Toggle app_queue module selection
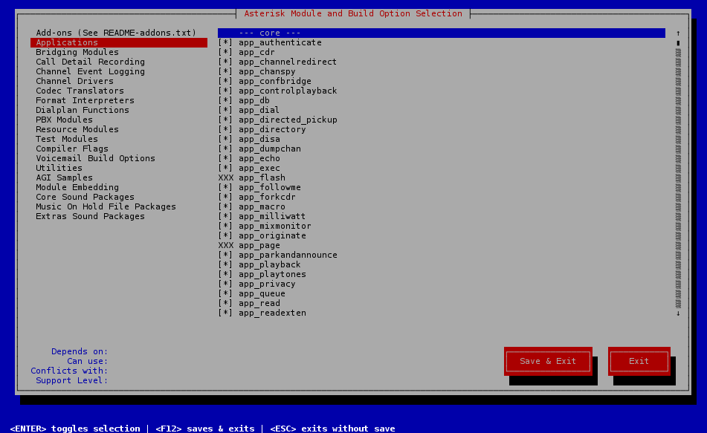This screenshot has height=433, width=707. 225,293
